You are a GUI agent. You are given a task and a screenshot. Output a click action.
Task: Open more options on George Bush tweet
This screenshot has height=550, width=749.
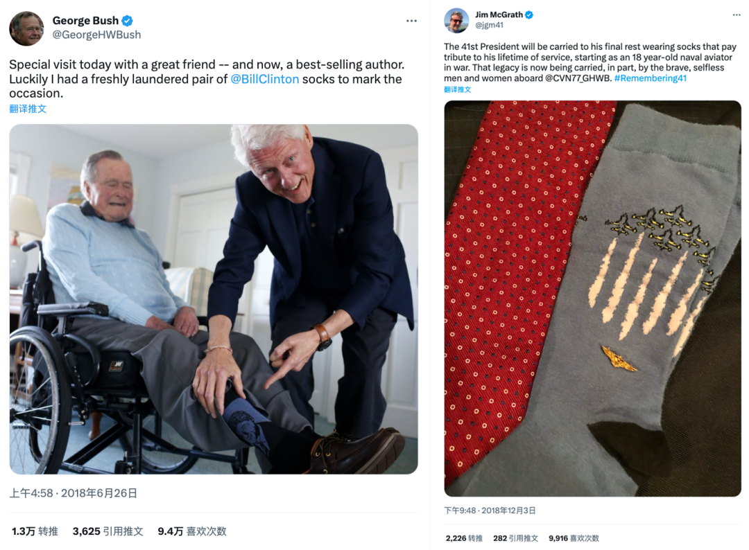[x=411, y=21]
